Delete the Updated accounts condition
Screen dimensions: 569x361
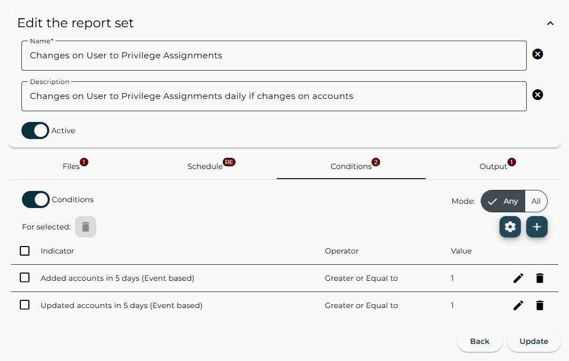tap(539, 305)
